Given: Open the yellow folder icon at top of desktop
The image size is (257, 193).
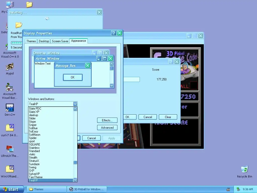Looking at the screenshot, I should click(29, 5).
